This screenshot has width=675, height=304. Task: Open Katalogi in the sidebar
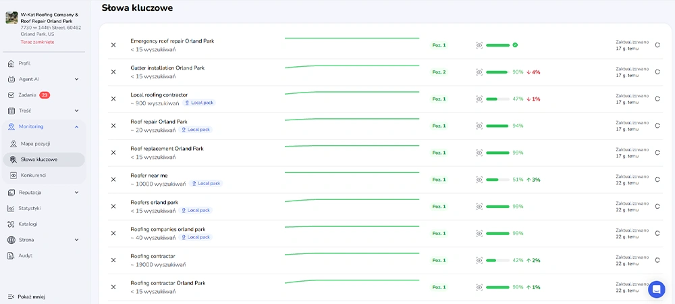pos(28,224)
